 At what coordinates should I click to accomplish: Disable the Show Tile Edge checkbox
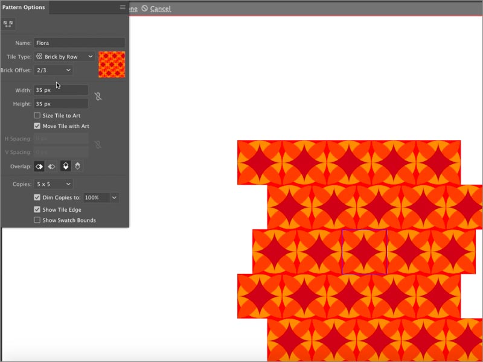pos(37,209)
